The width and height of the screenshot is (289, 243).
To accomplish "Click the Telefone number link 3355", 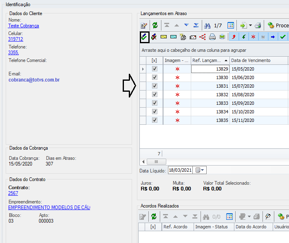I will [13, 53].
